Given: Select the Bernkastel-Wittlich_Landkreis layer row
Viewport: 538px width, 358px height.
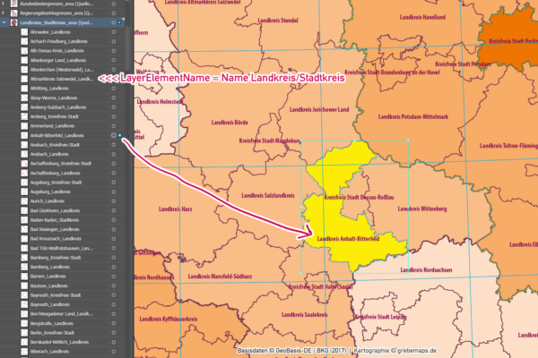Looking at the screenshot, I should pyautogui.click(x=62, y=342).
